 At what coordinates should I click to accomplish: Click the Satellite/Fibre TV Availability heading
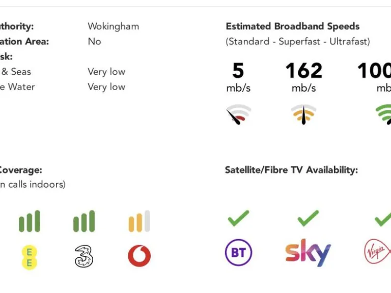pos(291,170)
